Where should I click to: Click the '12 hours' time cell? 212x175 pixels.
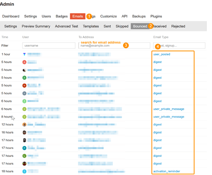[x=7, y=125]
